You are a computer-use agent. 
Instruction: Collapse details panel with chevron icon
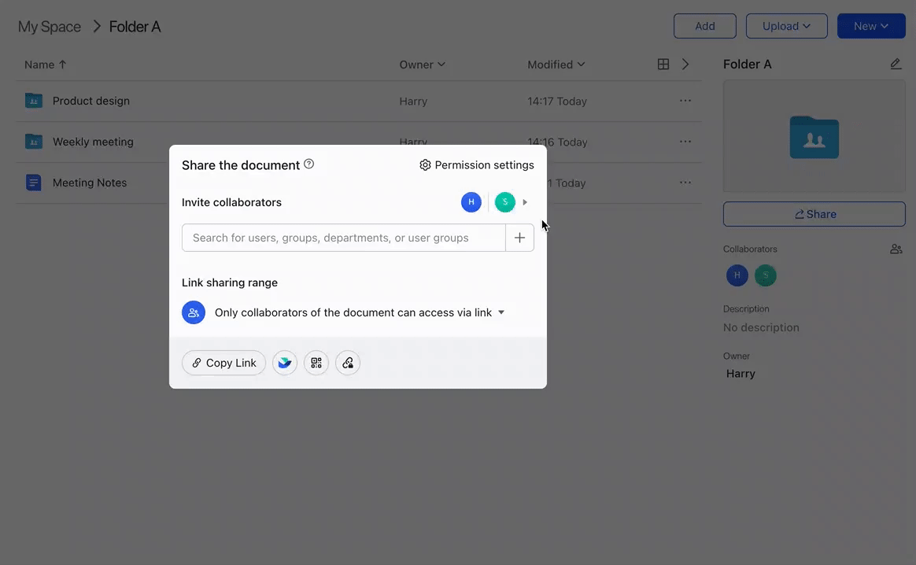click(686, 65)
